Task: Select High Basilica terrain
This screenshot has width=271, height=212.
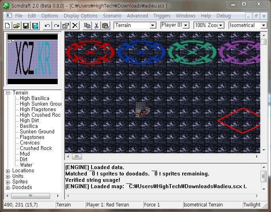Action: click(35, 98)
